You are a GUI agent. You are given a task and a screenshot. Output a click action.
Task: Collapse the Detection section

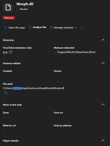tap(103, 40)
